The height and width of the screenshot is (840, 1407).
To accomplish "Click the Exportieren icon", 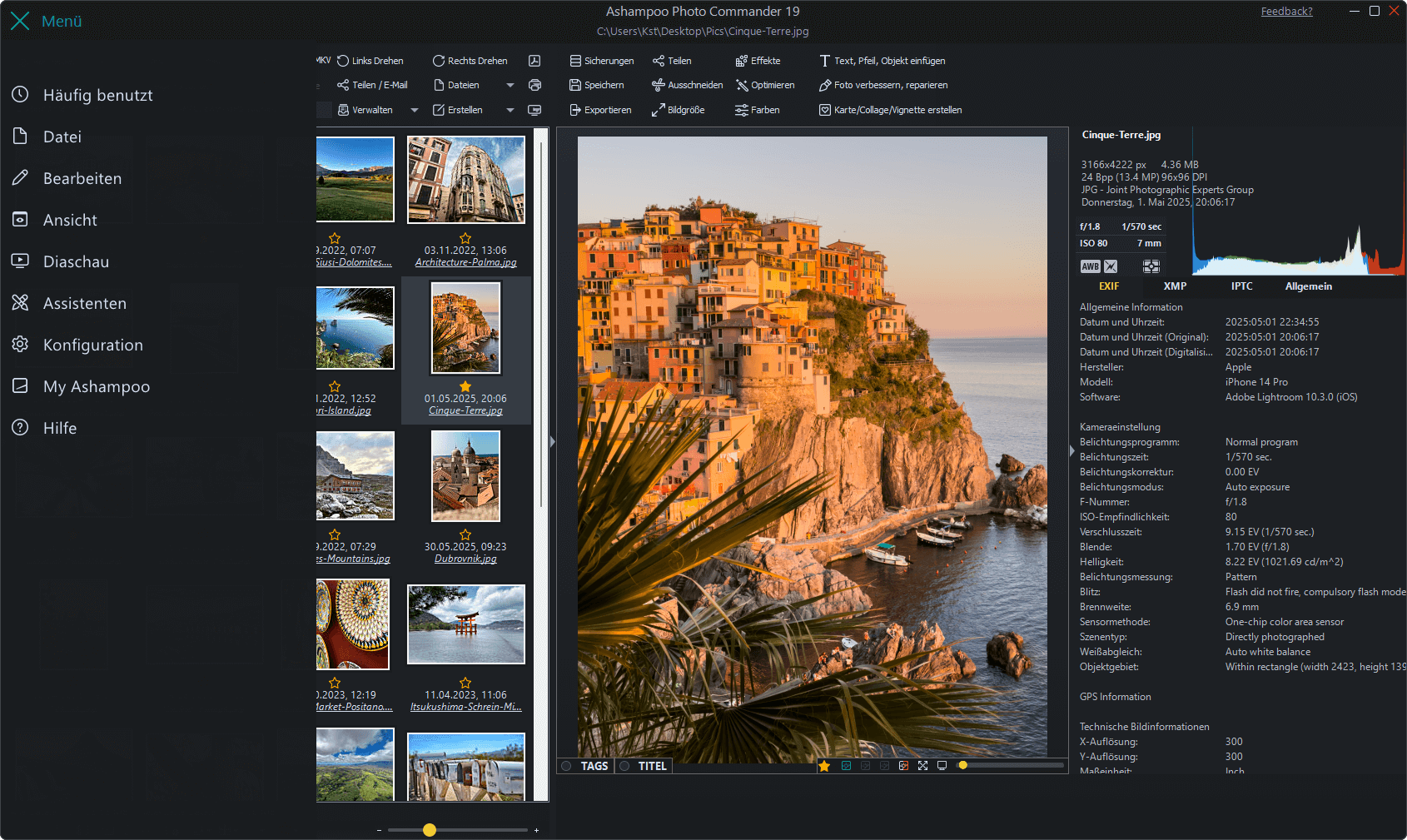I will (600, 109).
